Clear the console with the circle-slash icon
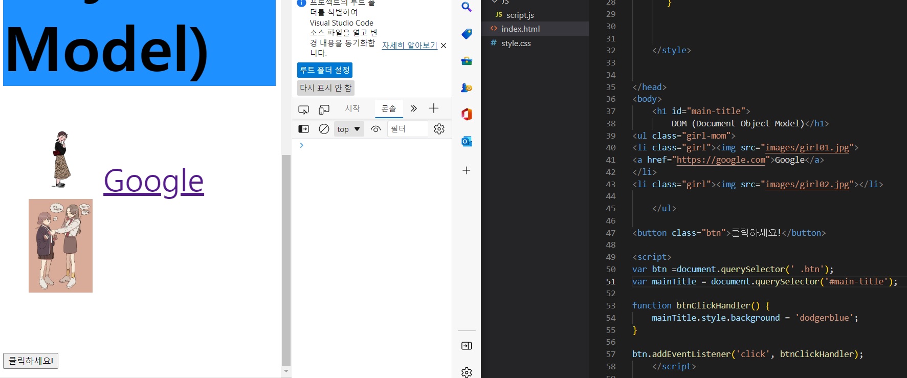 click(324, 129)
